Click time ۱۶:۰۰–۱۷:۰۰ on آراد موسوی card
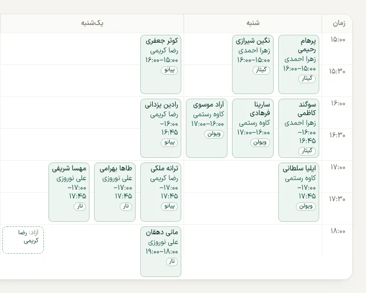The width and height of the screenshot is (366, 293). point(208,124)
